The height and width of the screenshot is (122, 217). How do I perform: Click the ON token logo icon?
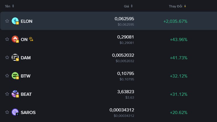tap(15, 39)
